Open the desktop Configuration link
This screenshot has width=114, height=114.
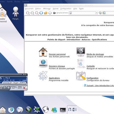coord(92,78)
